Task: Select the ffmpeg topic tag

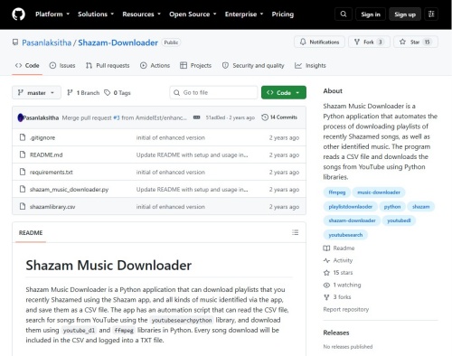Action: 337,192
